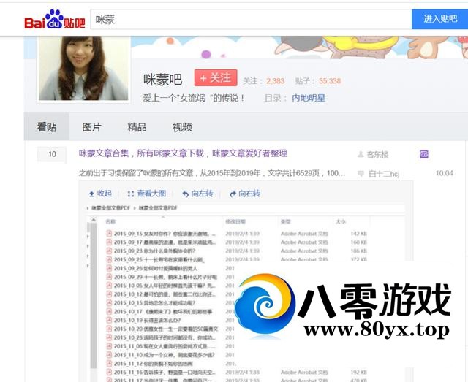Click the purple badge icon beside author
Viewport: 468px width, 382px height.
click(x=424, y=154)
